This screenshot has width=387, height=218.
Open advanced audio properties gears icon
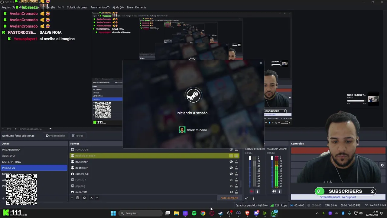247,198
